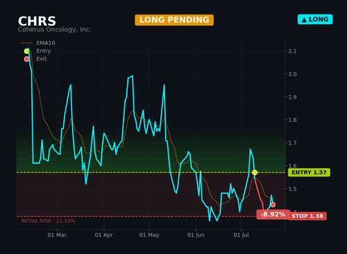Click the INITIAL RISK: -12.10% text

[x=48, y=221]
